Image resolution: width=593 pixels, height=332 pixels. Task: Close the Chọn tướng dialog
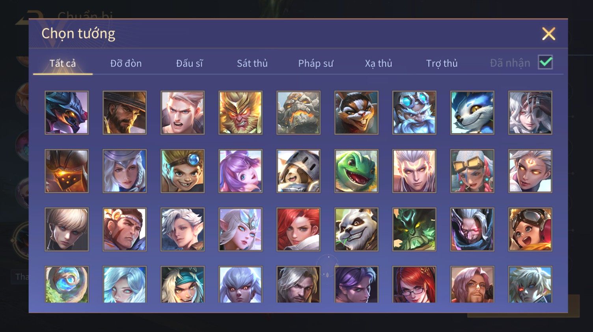click(548, 34)
